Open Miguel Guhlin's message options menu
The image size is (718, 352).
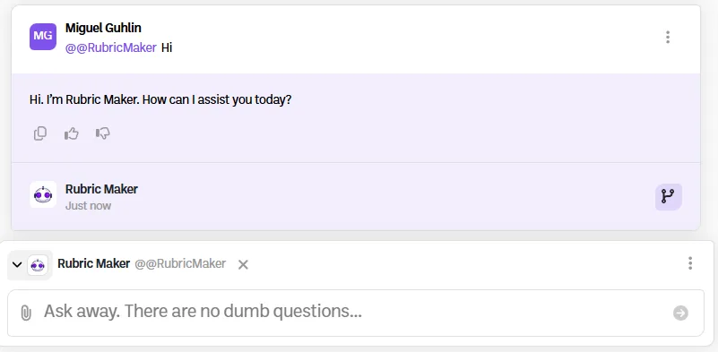pyautogui.click(x=668, y=37)
